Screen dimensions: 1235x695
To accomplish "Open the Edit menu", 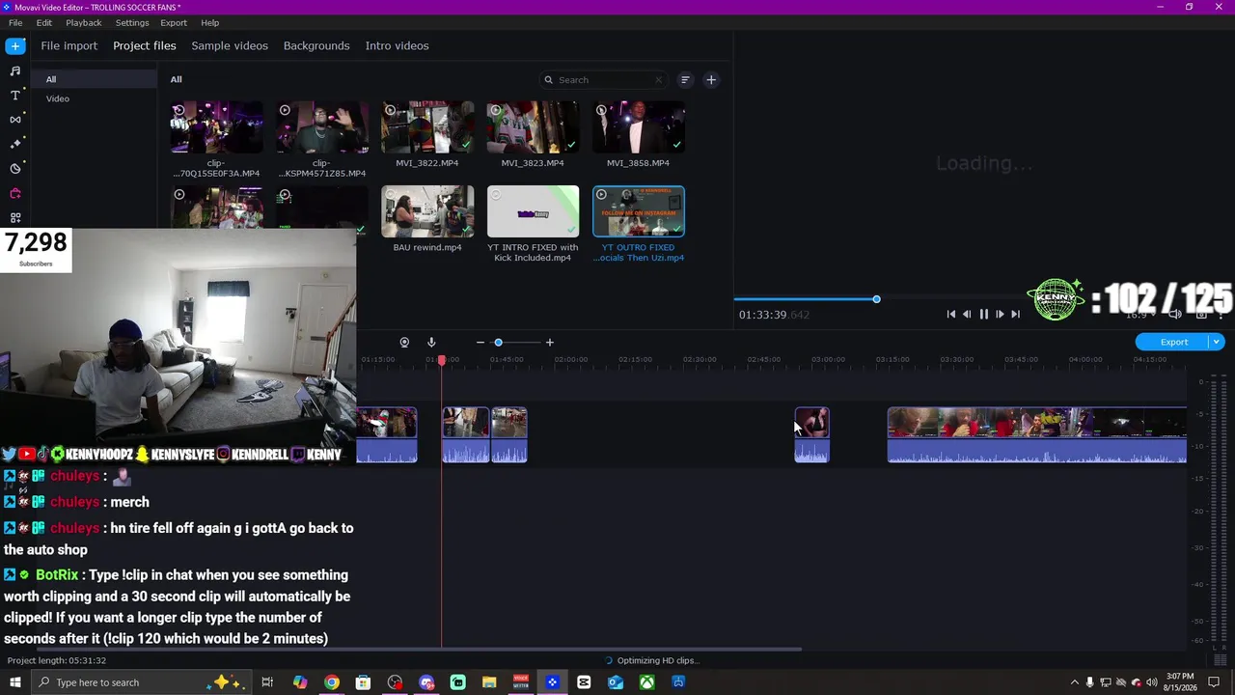I will (44, 22).
